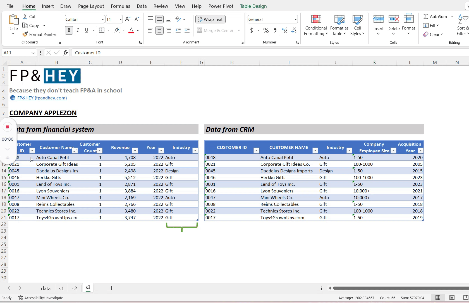
Task: Add a new sheet with plus button
Action: (111, 288)
